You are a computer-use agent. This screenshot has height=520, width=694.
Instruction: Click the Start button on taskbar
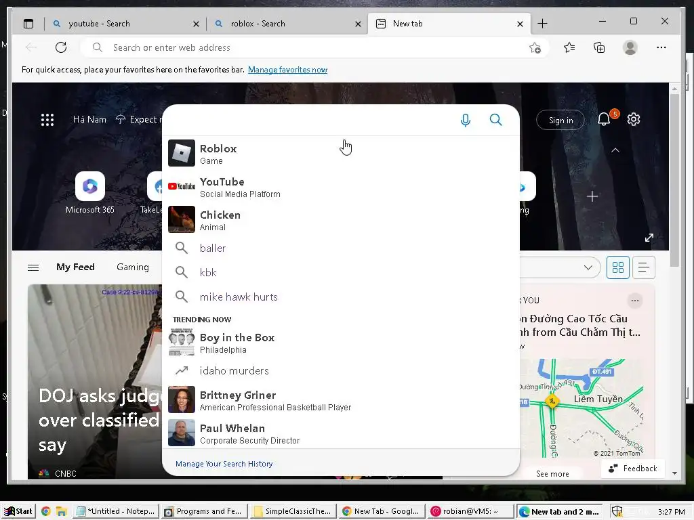[x=18, y=511]
